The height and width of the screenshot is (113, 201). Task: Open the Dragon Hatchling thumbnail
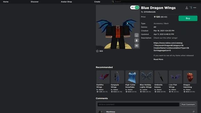click(x=190, y=77)
